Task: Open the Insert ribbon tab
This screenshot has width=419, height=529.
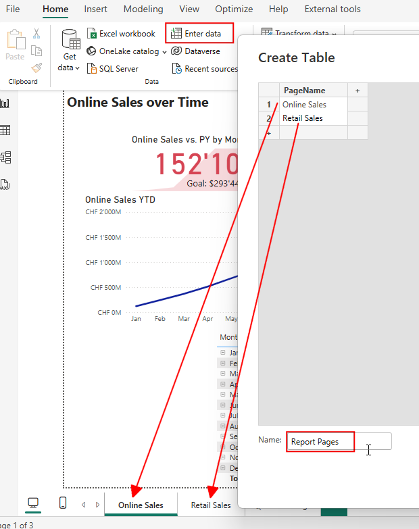Action: tap(95, 9)
